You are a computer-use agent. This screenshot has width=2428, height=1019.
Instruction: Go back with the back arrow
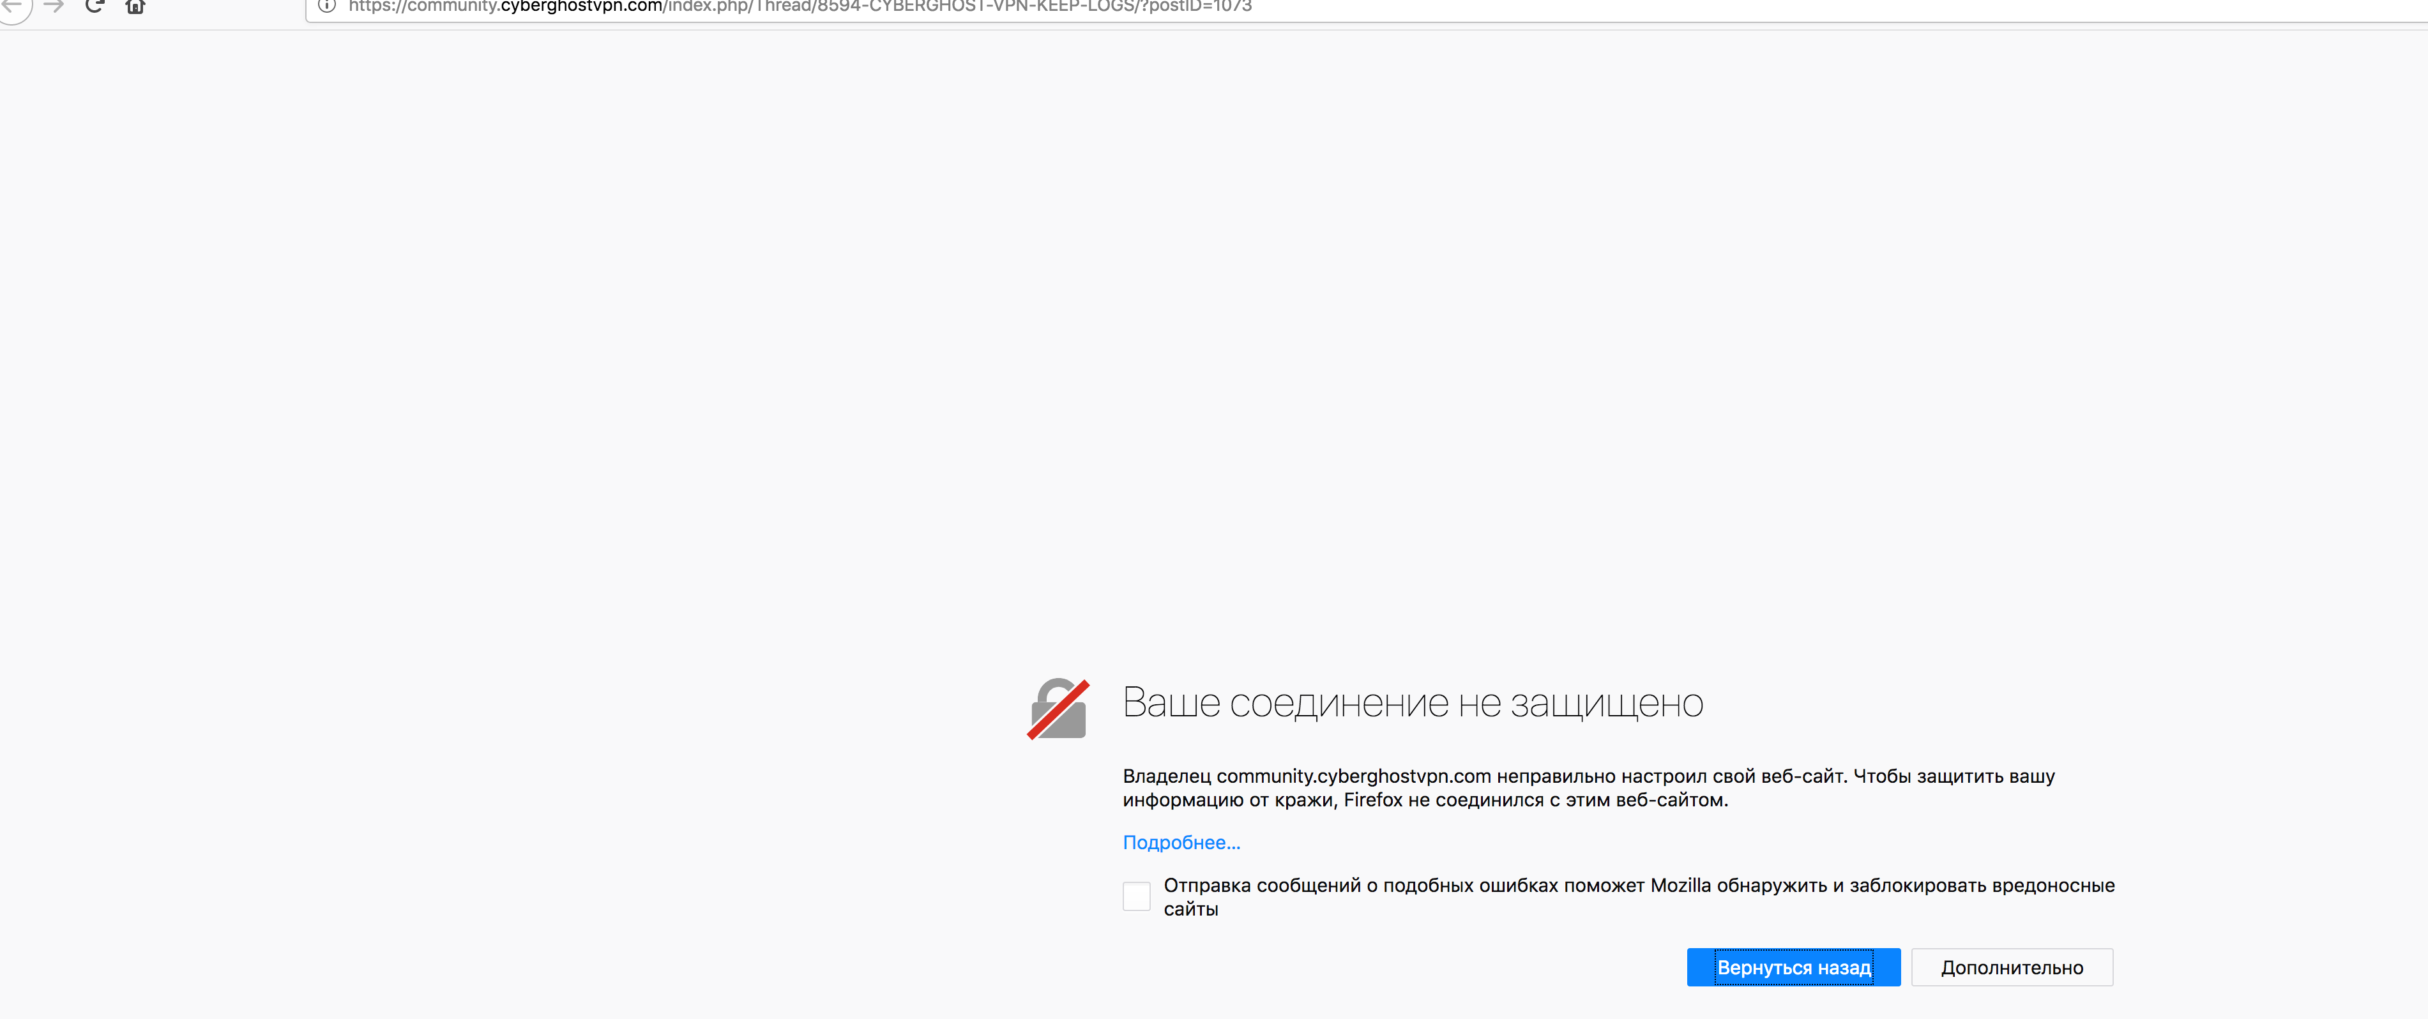(12, 6)
